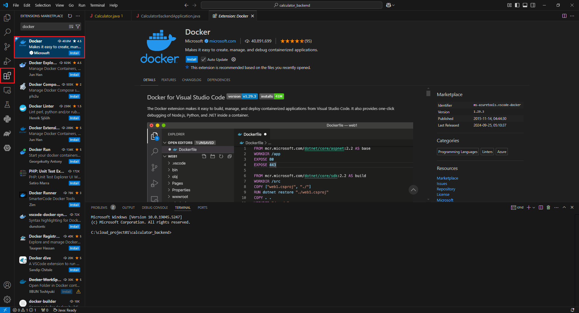Toggle secondary side bar visibility

point(533,5)
